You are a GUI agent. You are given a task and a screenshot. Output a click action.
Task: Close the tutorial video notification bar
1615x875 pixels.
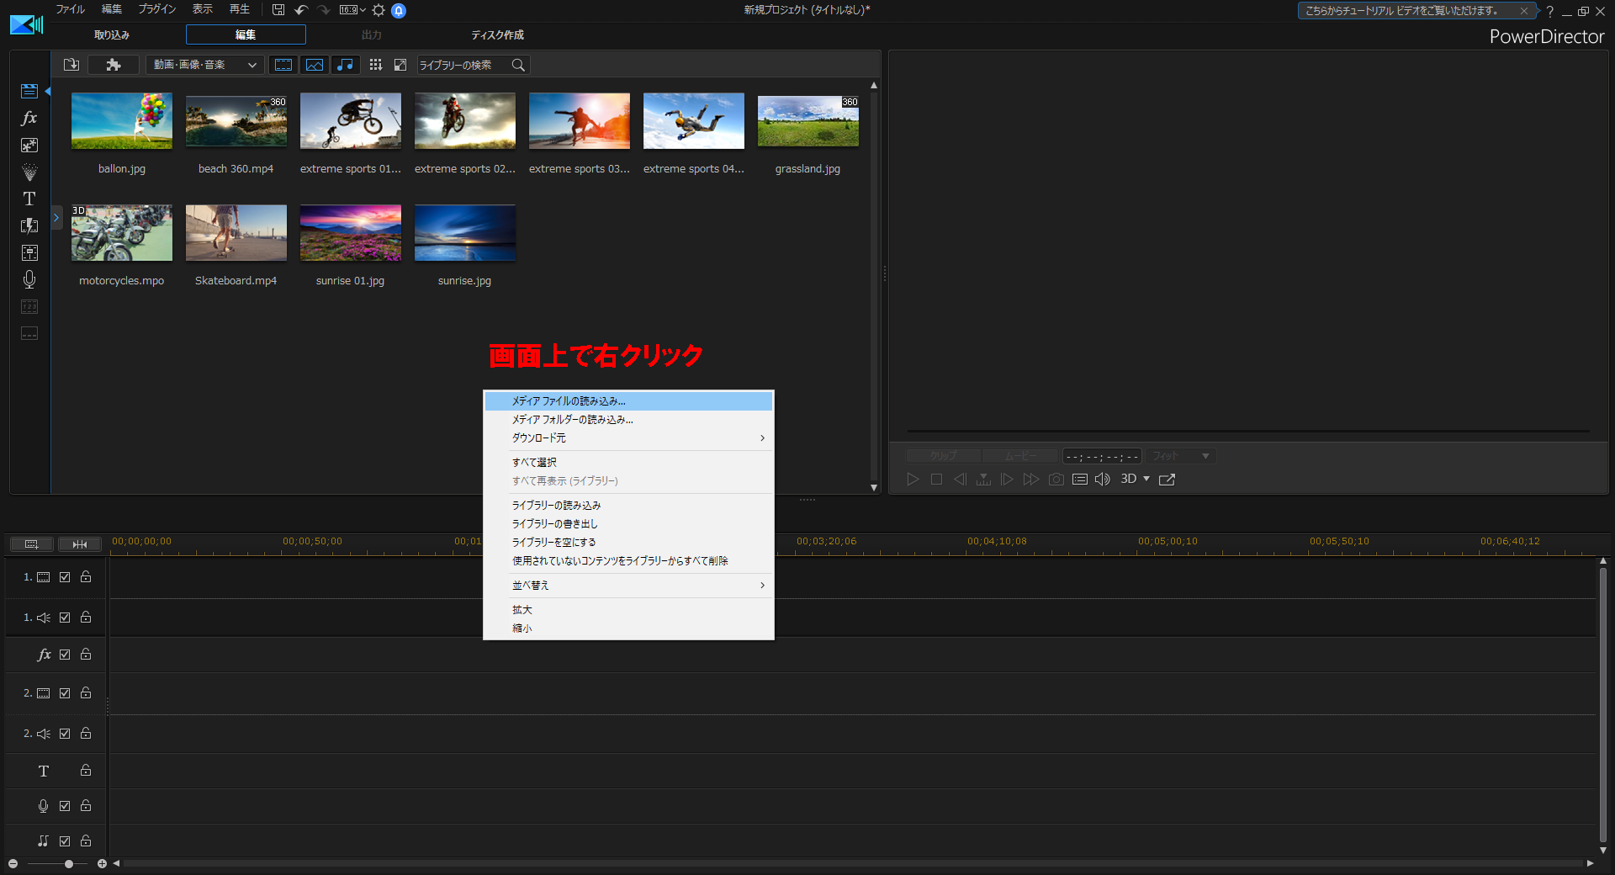1524,11
